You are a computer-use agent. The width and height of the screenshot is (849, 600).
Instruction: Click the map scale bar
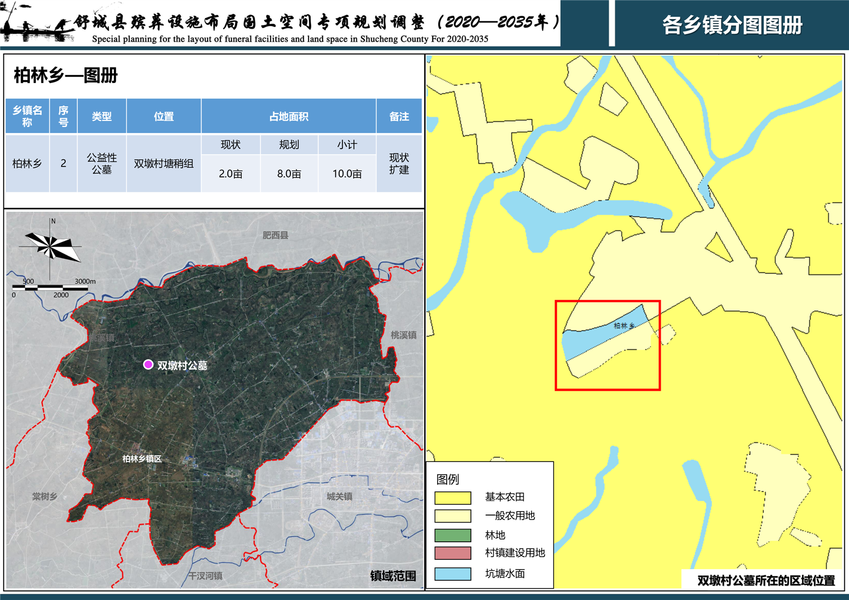pyautogui.click(x=50, y=288)
